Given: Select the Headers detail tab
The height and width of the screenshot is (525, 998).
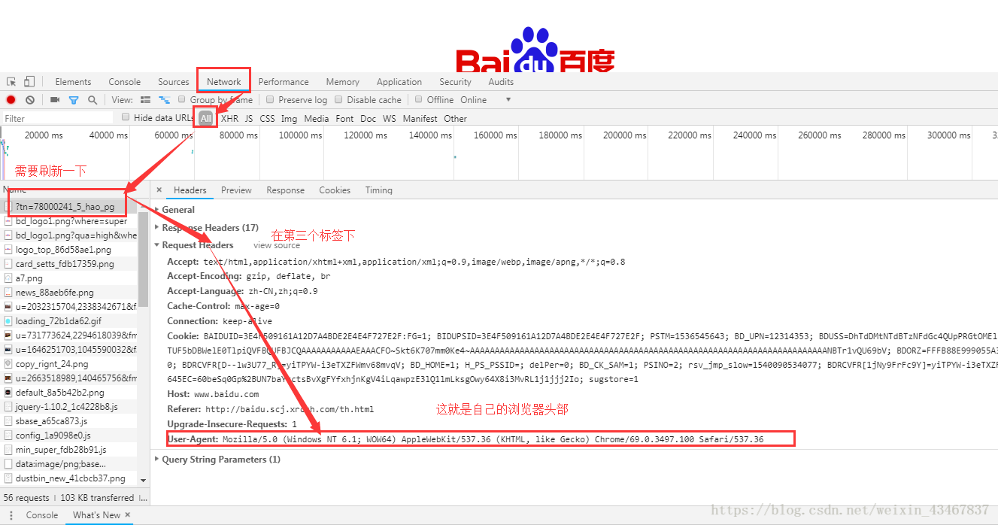Looking at the screenshot, I should (x=190, y=190).
